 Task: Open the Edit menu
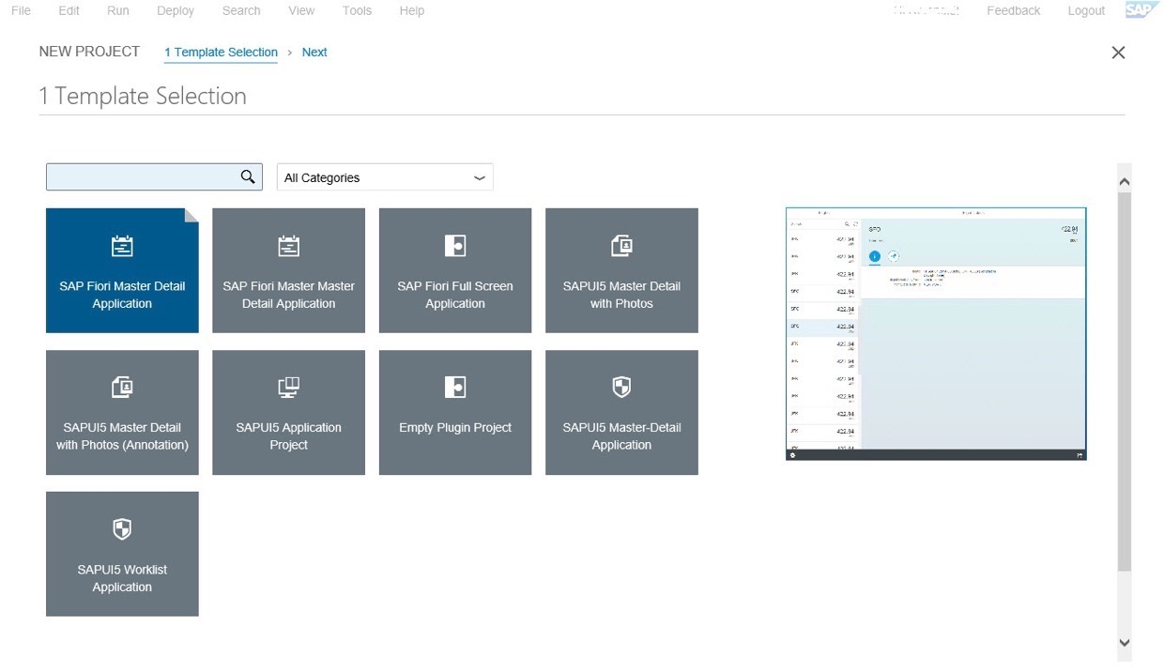[69, 10]
